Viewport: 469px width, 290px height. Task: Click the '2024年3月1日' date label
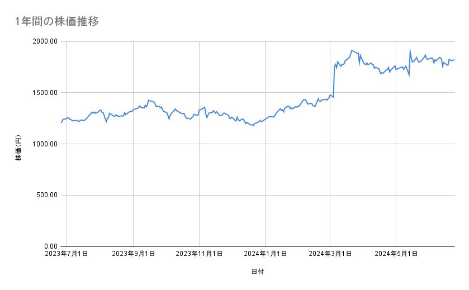click(x=330, y=254)
